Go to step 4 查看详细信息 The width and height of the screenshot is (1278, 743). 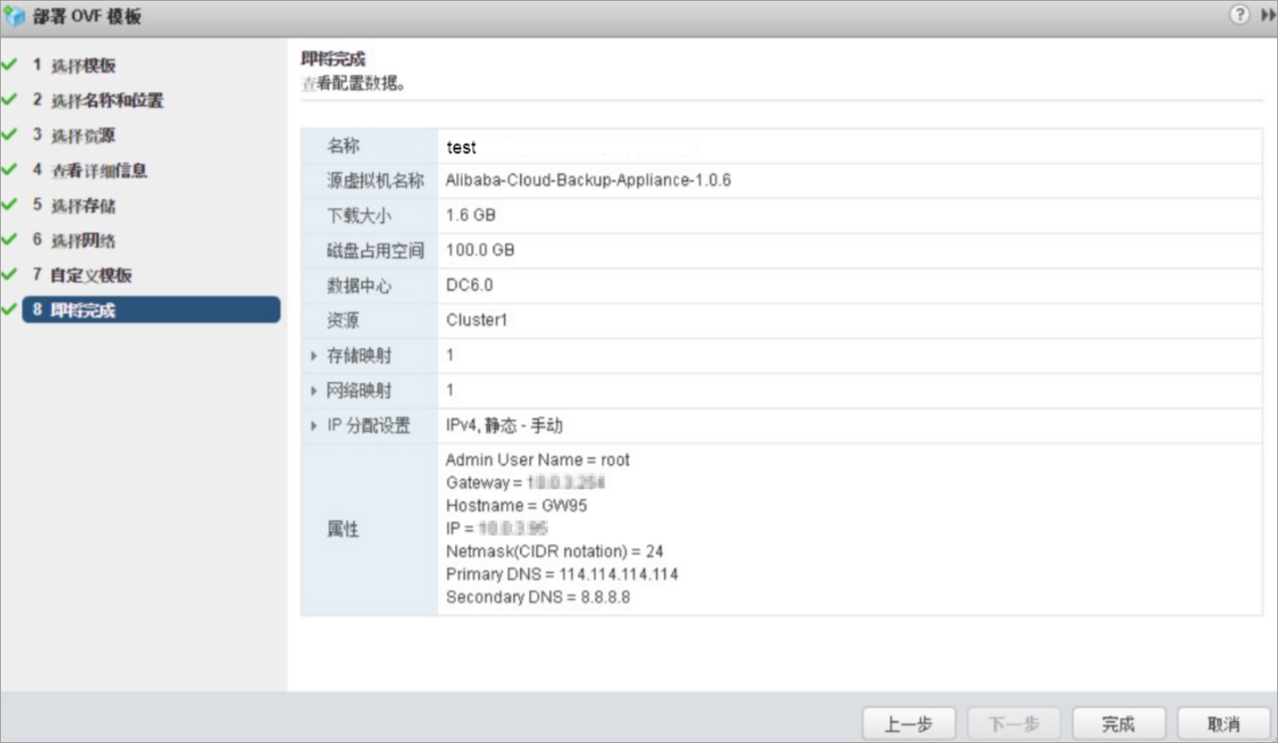(x=90, y=170)
